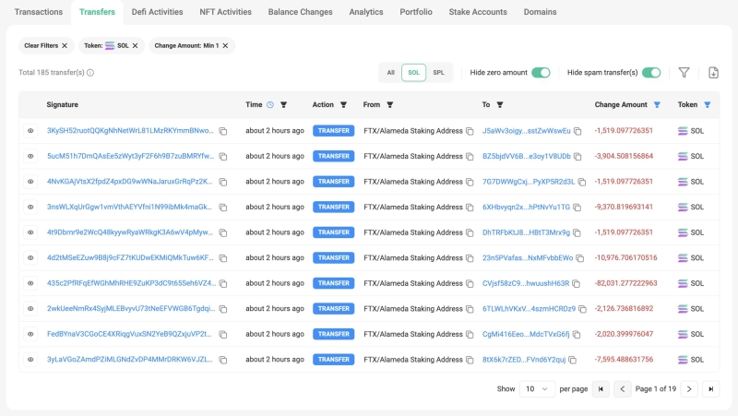View details eye icon for first transfer row
Screen dimensions: 738x416
coord(30,131)
